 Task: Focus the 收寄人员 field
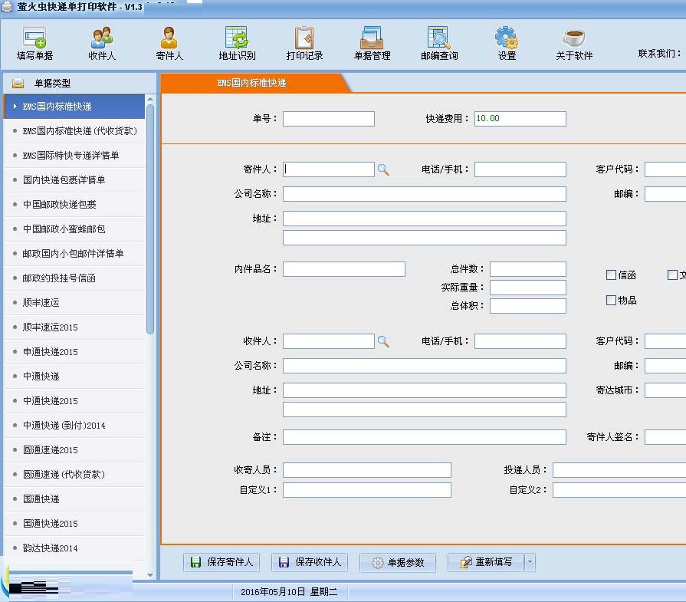(x=367, y=470)
